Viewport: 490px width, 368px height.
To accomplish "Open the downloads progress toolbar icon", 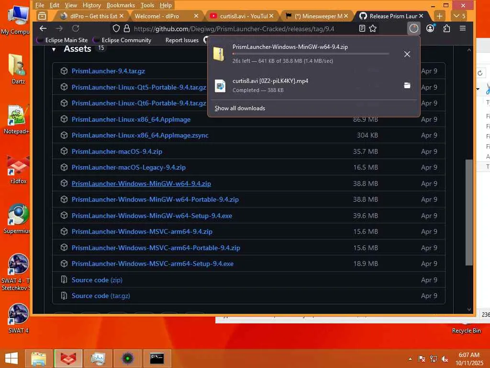I will tap(414, 28).
